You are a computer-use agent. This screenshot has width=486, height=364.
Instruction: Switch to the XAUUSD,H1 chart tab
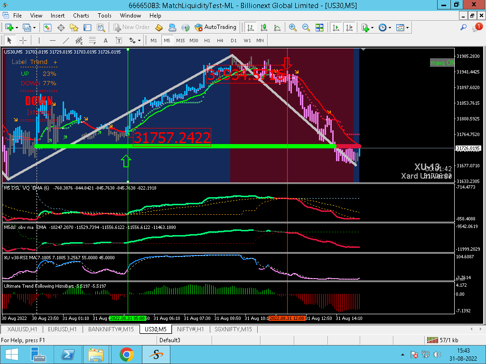click(22, 329)
